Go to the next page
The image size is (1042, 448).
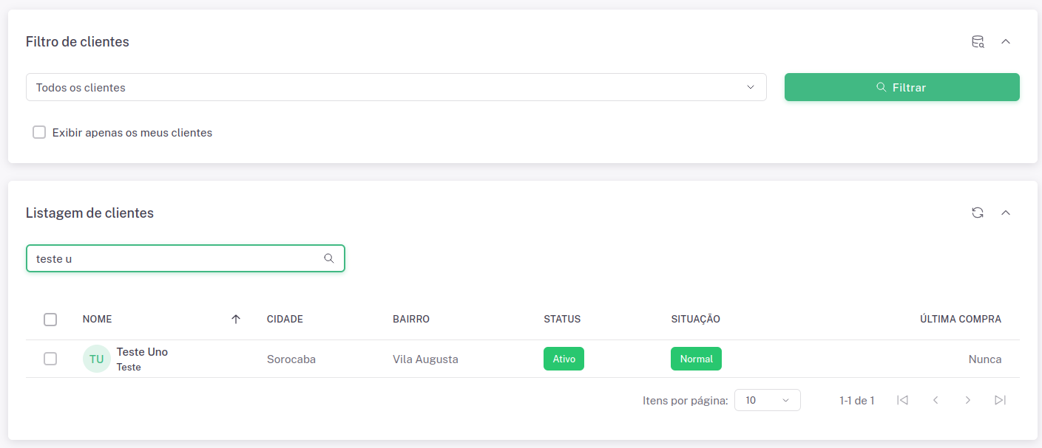[x=968, y=400]
